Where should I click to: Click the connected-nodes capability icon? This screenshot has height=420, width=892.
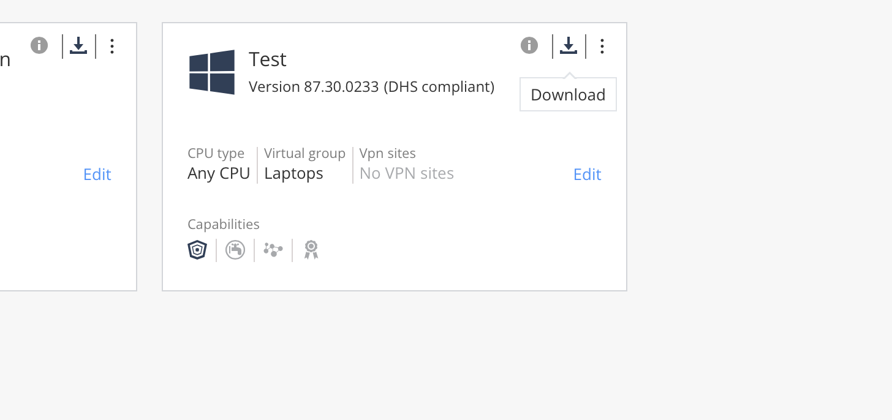pos(273,250)
